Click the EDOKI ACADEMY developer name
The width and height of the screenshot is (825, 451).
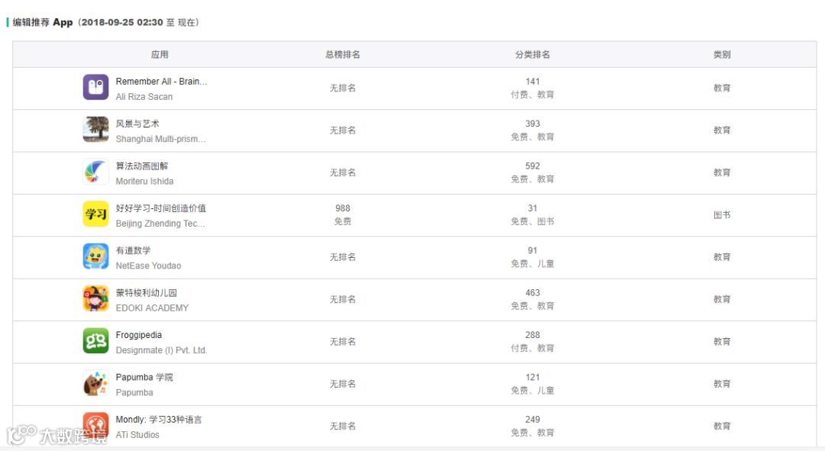pos(152,308)
